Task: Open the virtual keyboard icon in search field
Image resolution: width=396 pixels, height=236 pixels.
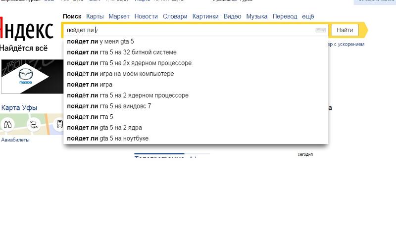Action: (321, 30)
